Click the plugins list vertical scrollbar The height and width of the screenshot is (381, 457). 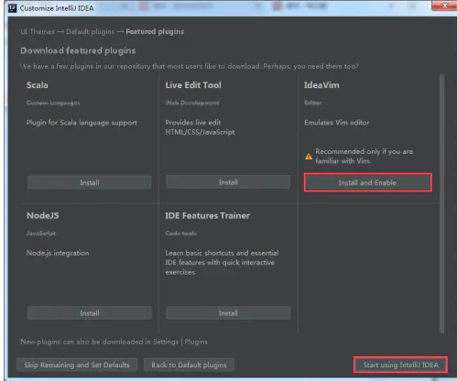[x=441, y=203]
